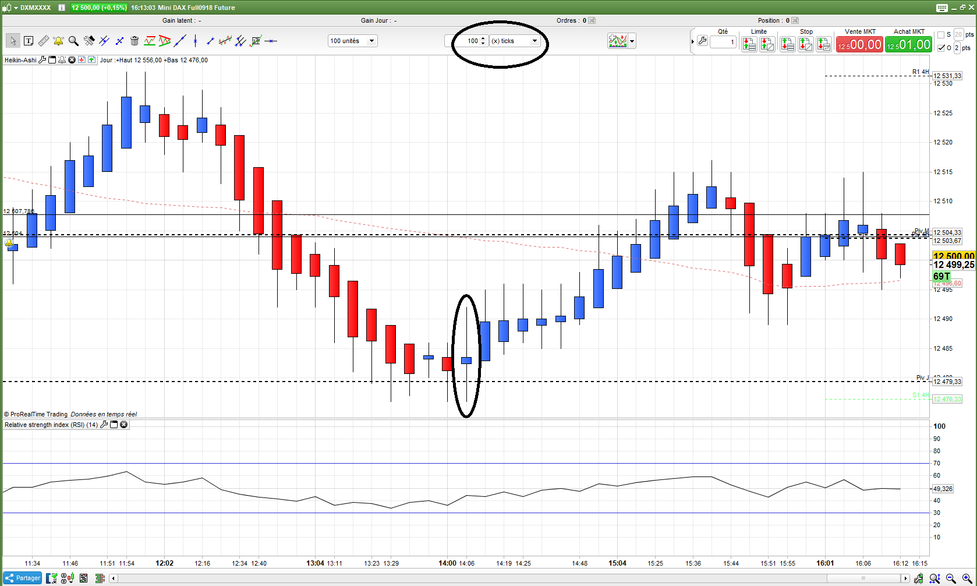Click the Achat MKT buy button

(908, 44)
